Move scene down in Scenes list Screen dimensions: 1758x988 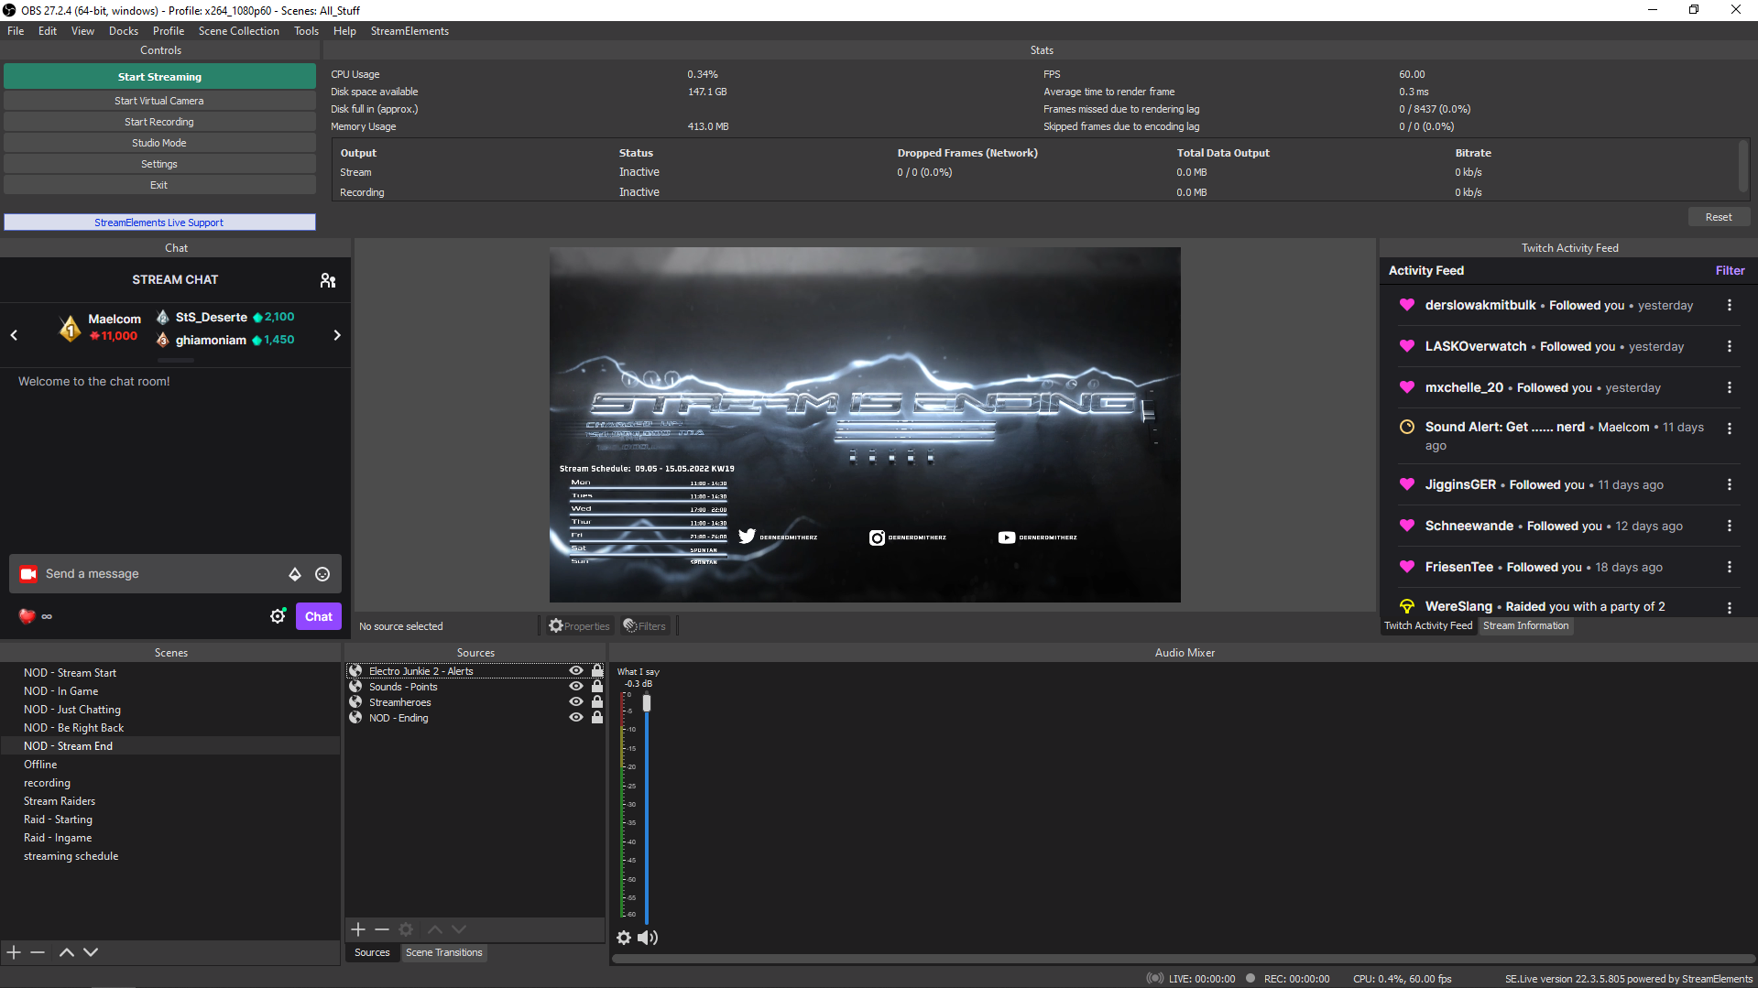pyautogui.click(x=91, y=952)
